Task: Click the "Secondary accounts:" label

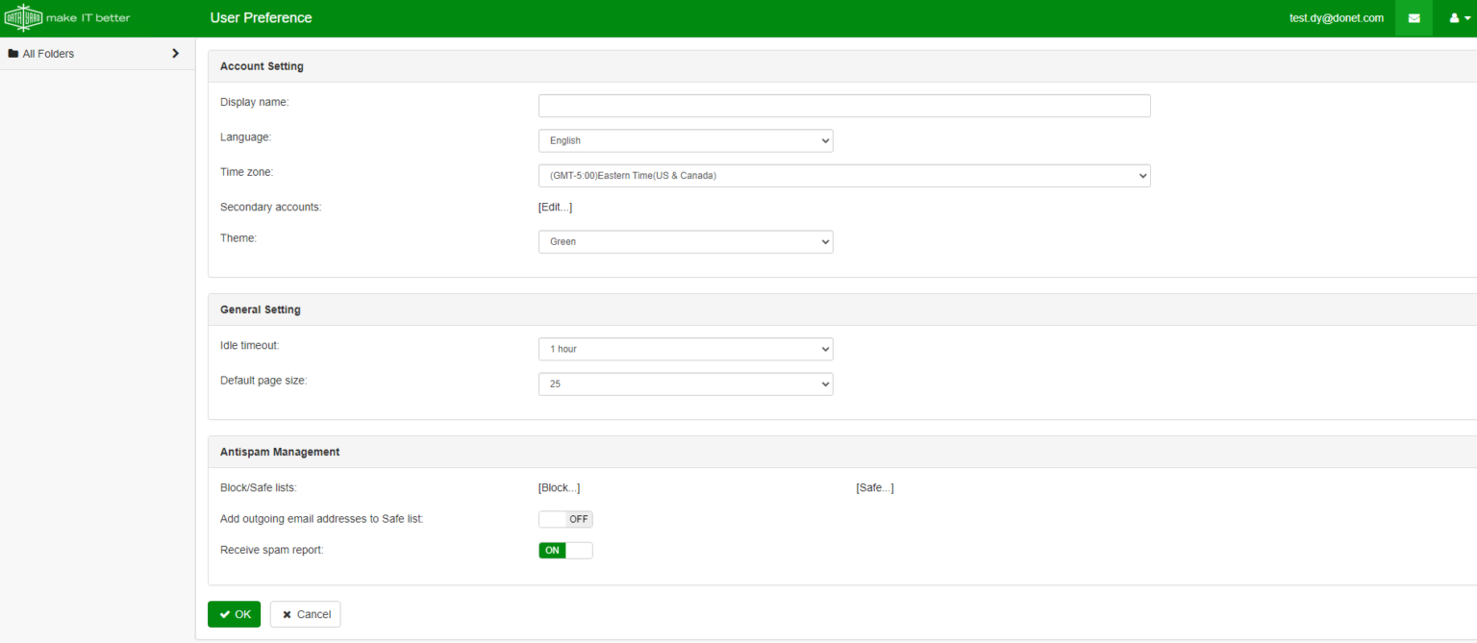Action: tap(271, 208)
